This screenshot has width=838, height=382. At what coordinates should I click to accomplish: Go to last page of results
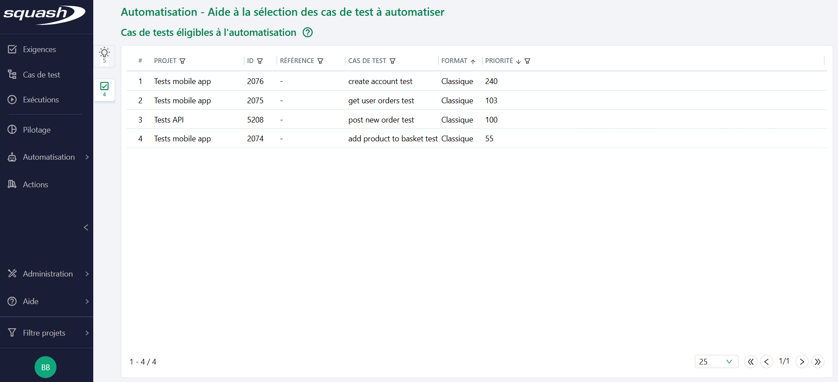(818, 362)
